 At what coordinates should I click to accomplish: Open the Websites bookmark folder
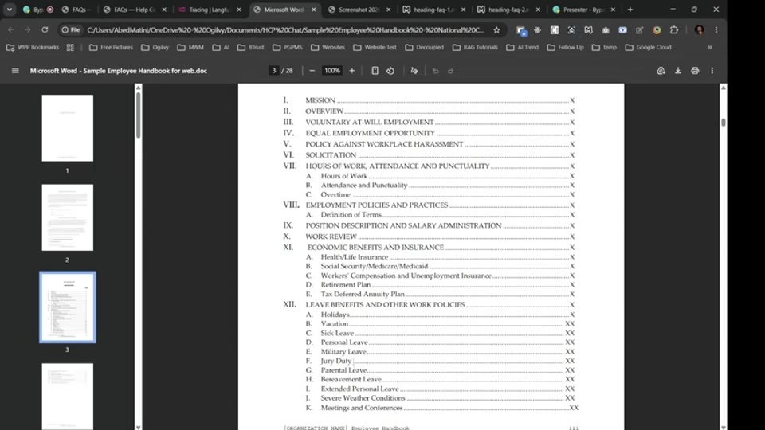[x=328, y=47]
